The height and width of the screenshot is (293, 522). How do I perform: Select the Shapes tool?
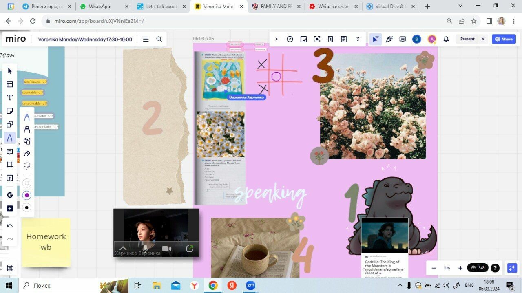click(10, 125)
